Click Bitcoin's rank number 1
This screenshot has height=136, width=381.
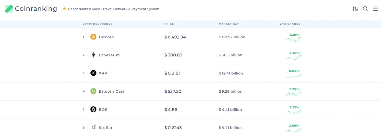[x=83, y=37]
